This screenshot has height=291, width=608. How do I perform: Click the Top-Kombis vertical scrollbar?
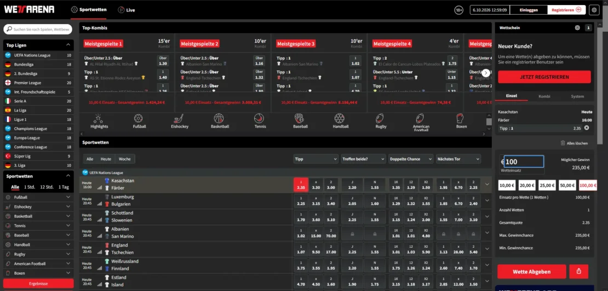point(489,121)
